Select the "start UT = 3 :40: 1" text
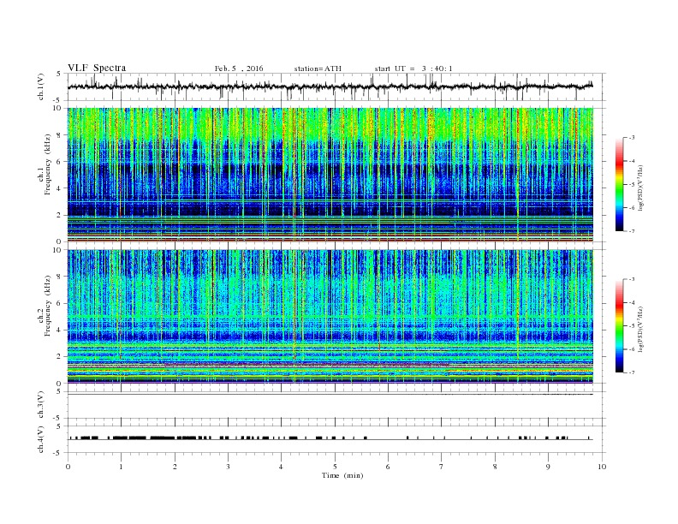 [413, 68]
